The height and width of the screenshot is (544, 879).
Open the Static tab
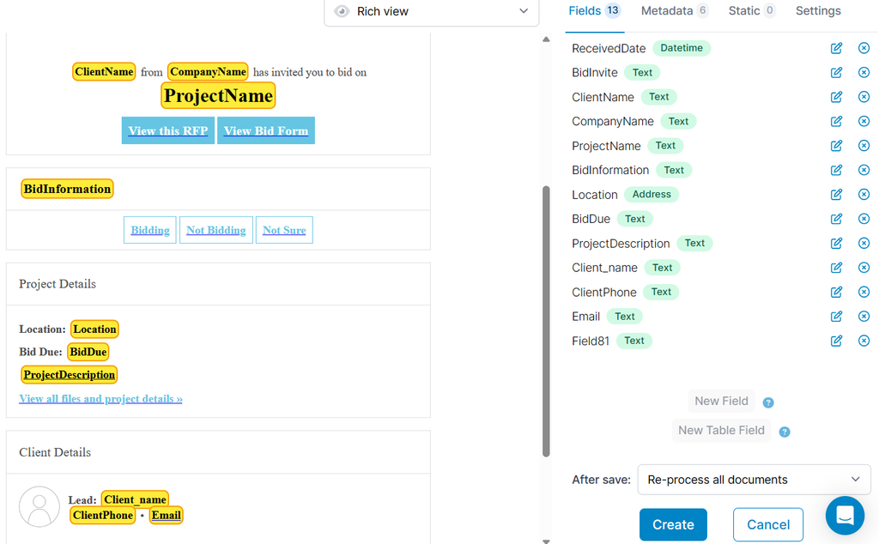click(x=744, y=10)
